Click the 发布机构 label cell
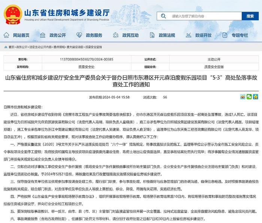This screenshot has width=262, height=223. pyautogui.click(x=23, y=67)
